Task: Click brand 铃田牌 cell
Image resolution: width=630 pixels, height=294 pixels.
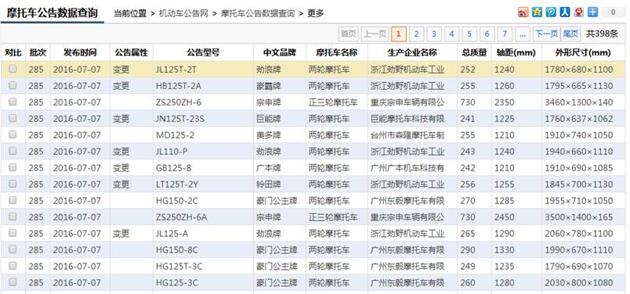Action: [269, 184]
